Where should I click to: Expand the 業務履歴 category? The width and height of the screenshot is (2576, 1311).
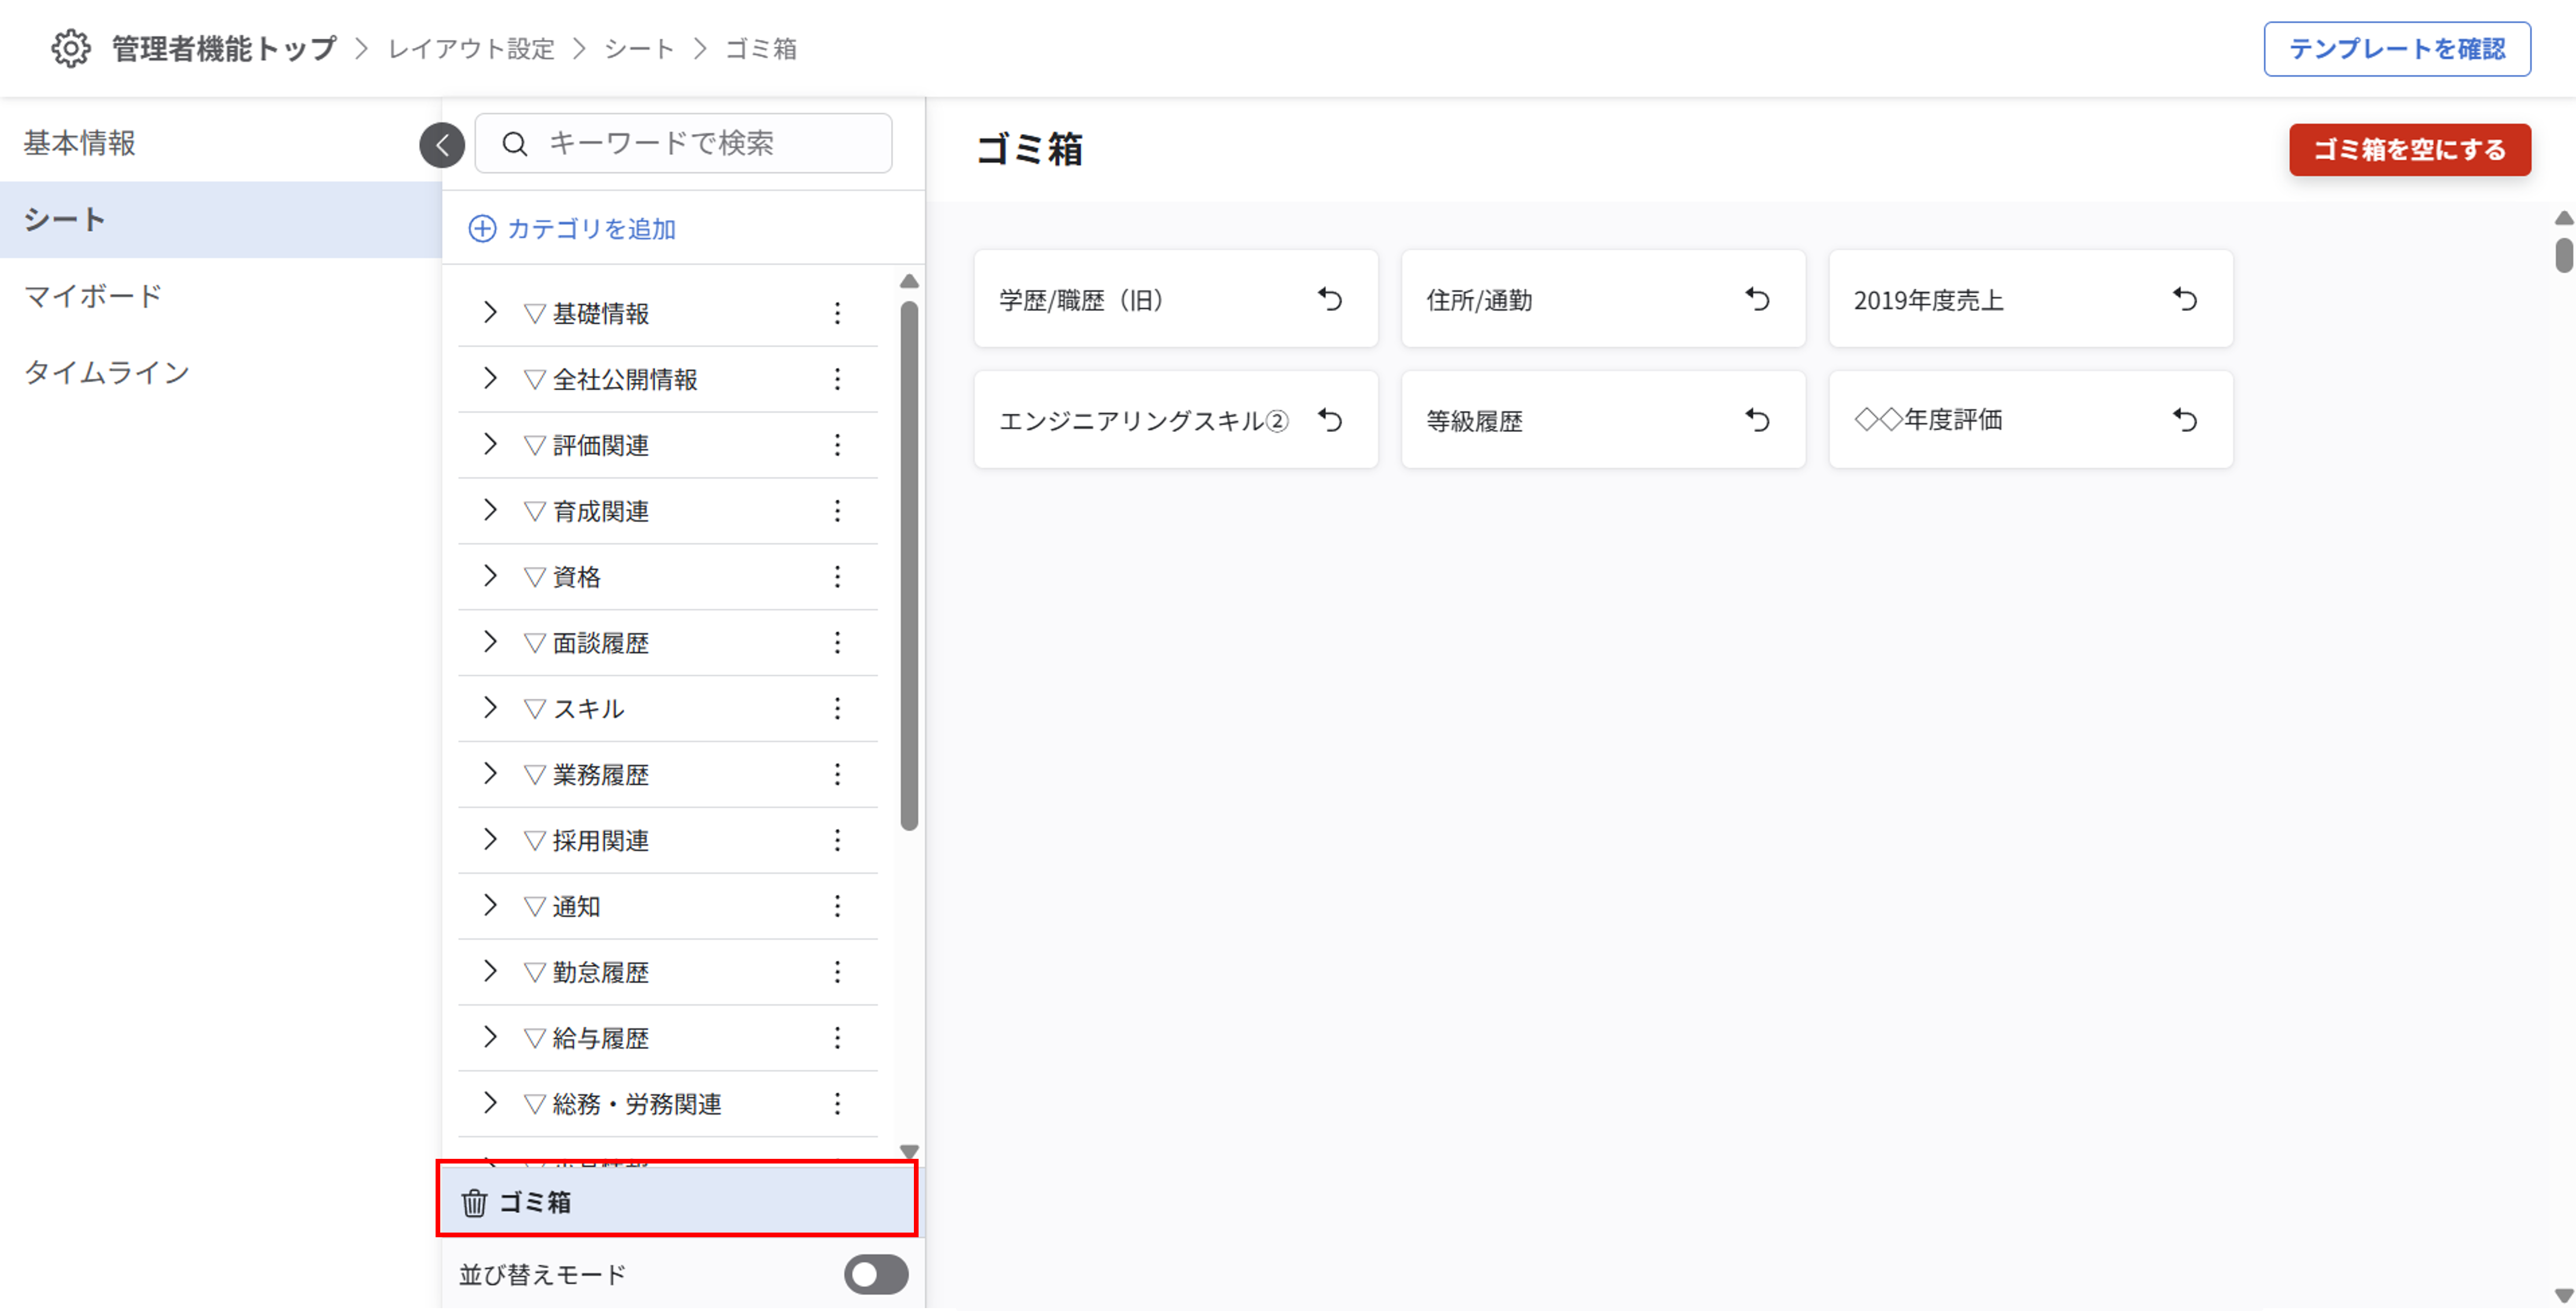click(x=490, y=773)
